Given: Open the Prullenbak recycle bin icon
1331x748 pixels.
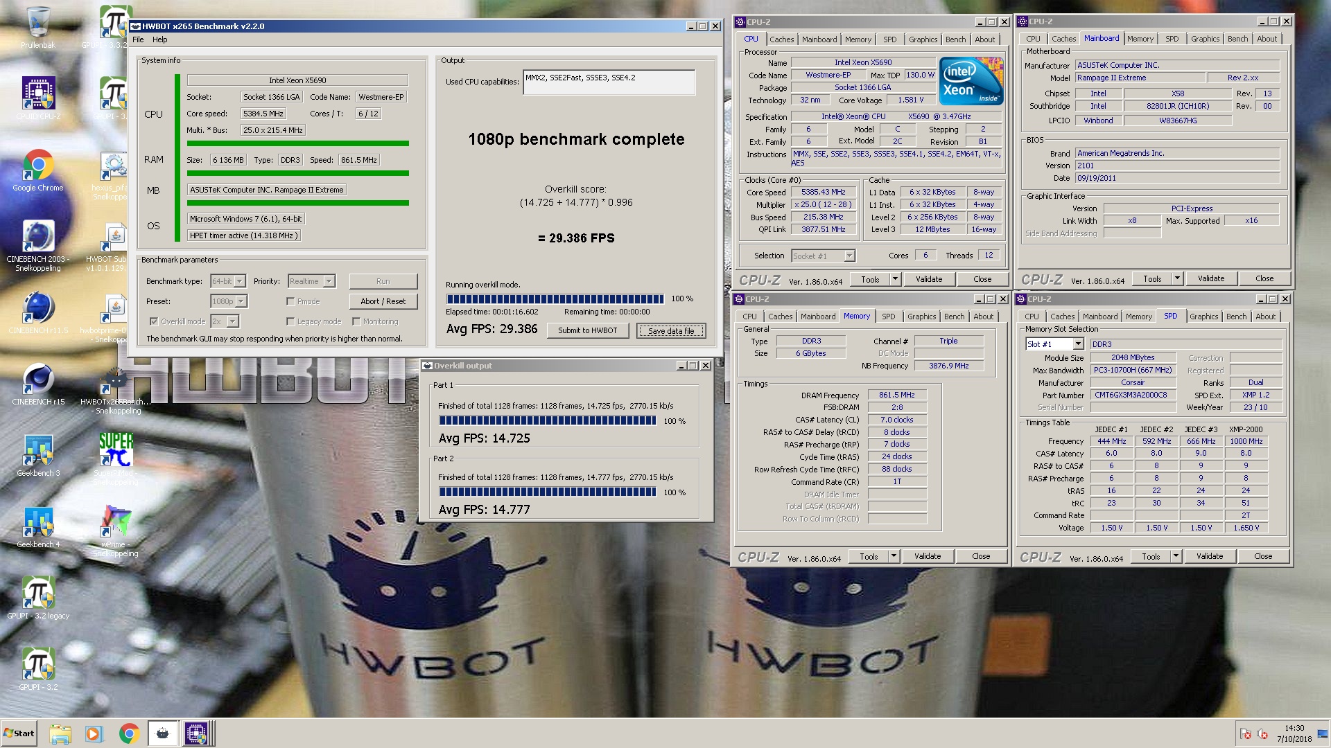Looking at the screenshot, I should coord(38,28).
